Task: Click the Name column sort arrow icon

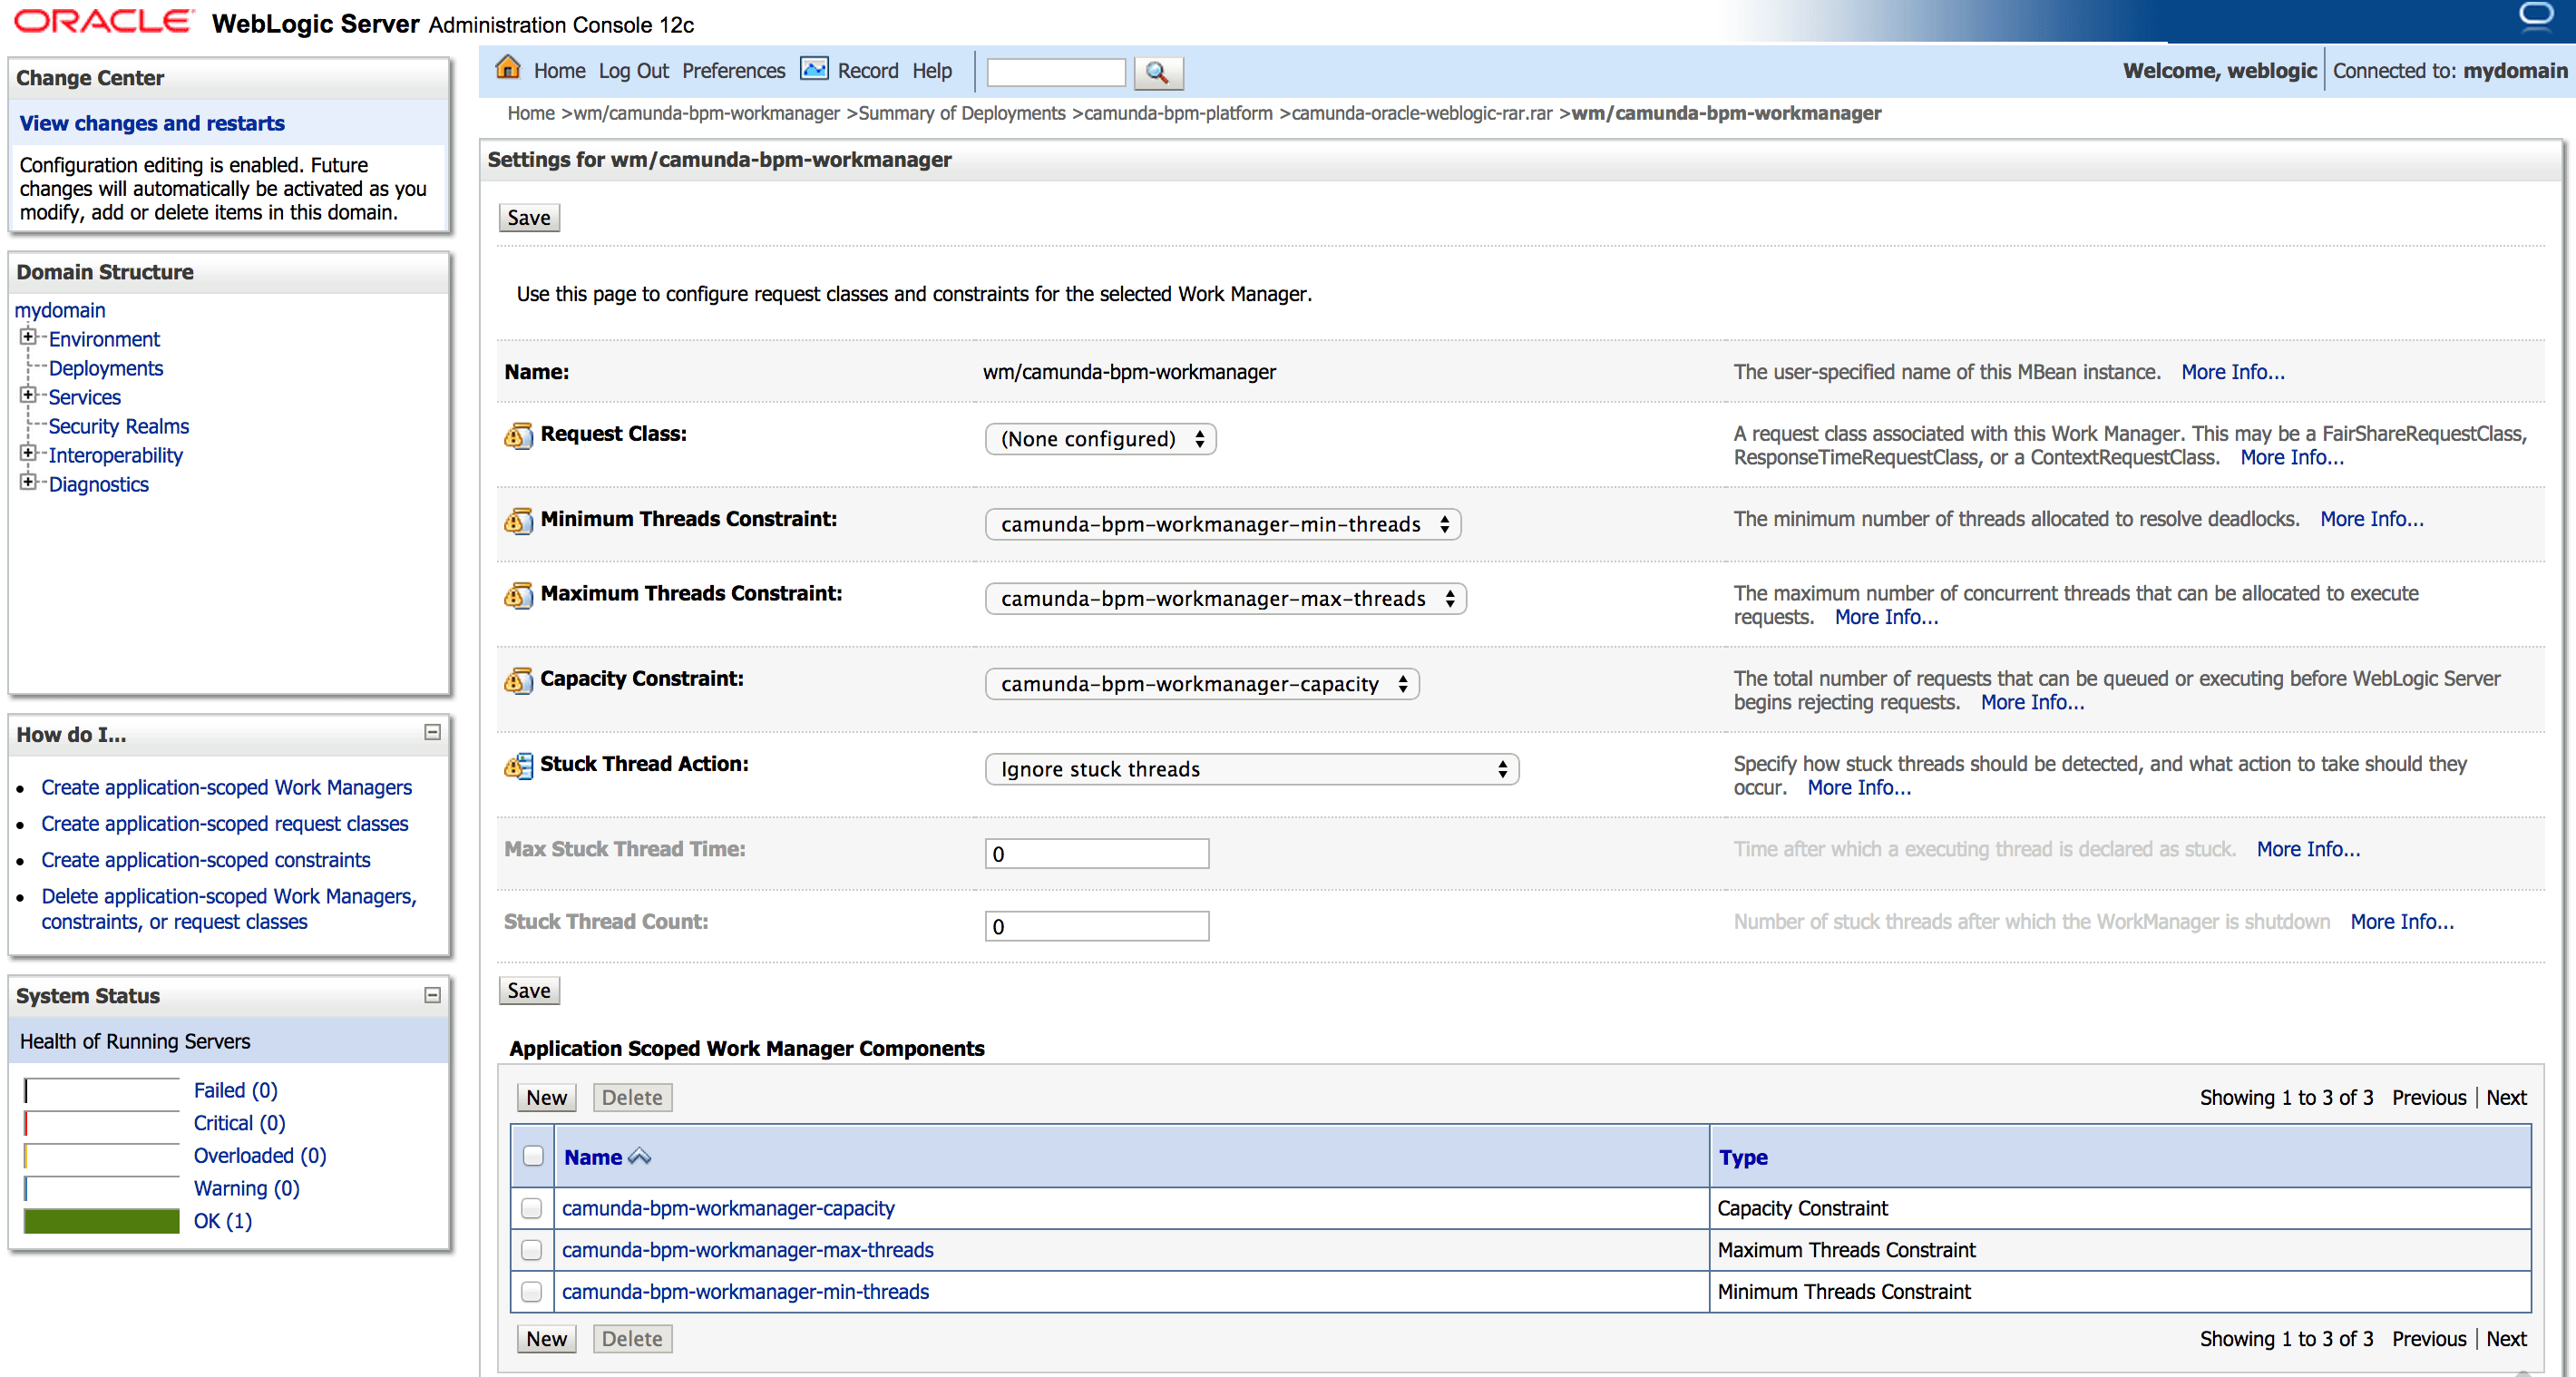Action: tap(639, 1157)
